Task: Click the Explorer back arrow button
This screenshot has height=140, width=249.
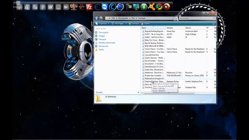Action: [96, 18]
